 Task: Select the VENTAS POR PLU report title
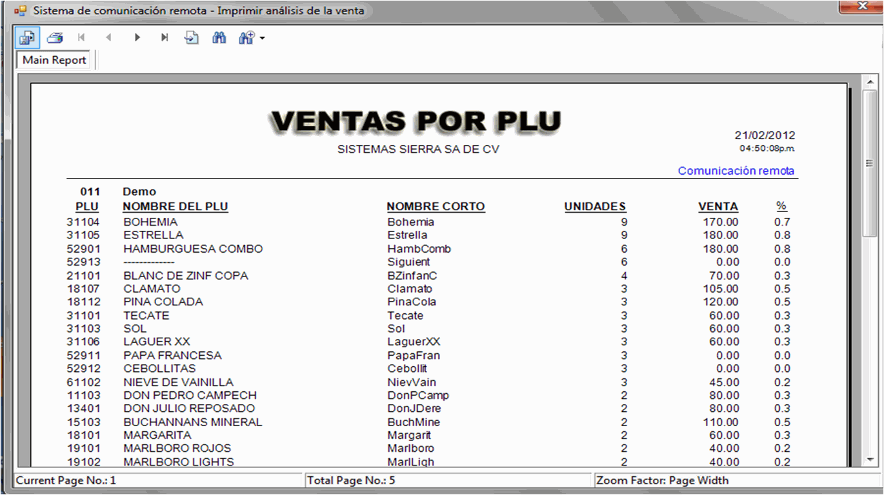[415, 121]
